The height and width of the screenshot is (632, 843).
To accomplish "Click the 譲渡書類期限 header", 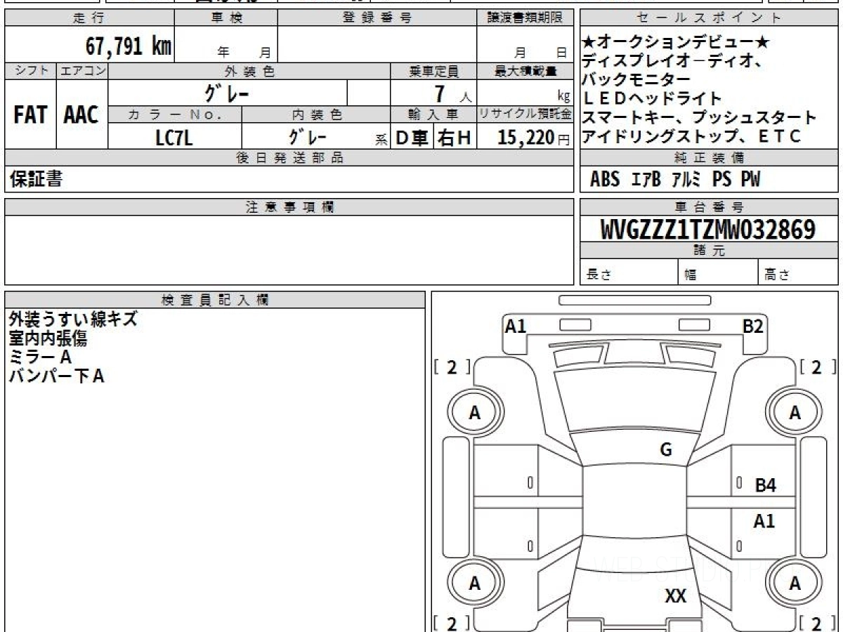I will pyautogui.click(x=525, y=19).
